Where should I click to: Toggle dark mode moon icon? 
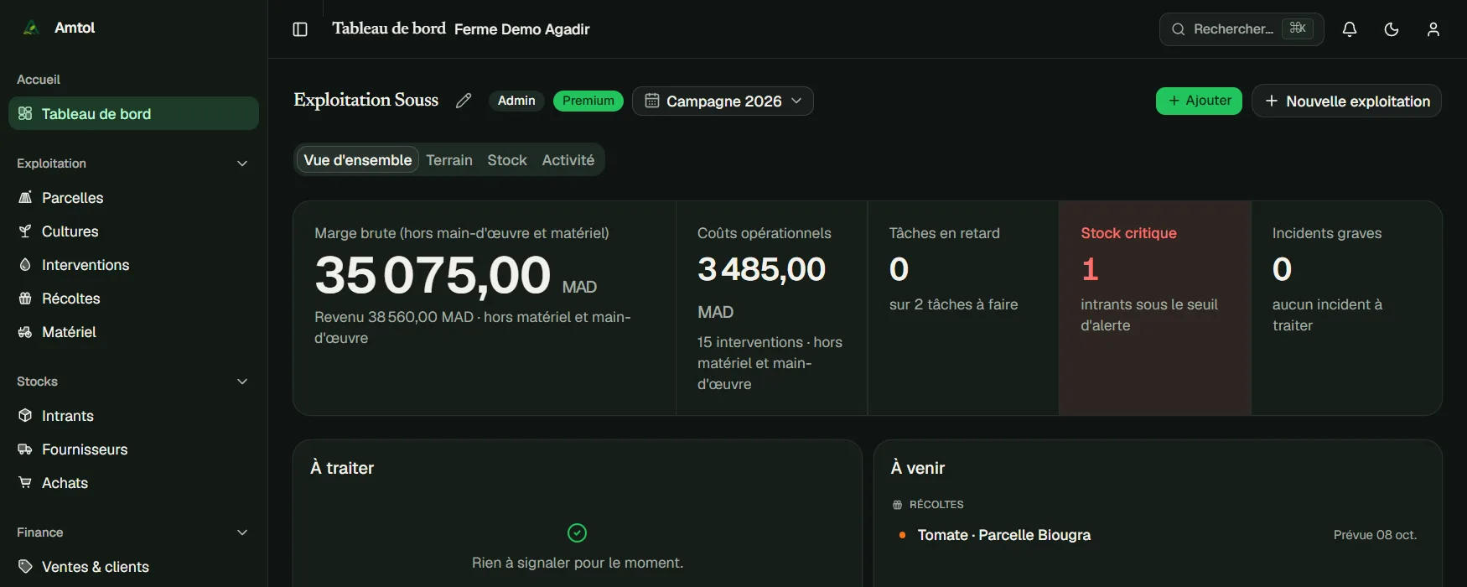1392,29
